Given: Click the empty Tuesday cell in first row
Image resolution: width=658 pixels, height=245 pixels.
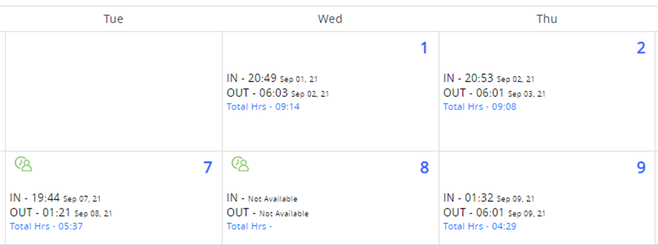Looking at the screenshot, I should 113,91.
